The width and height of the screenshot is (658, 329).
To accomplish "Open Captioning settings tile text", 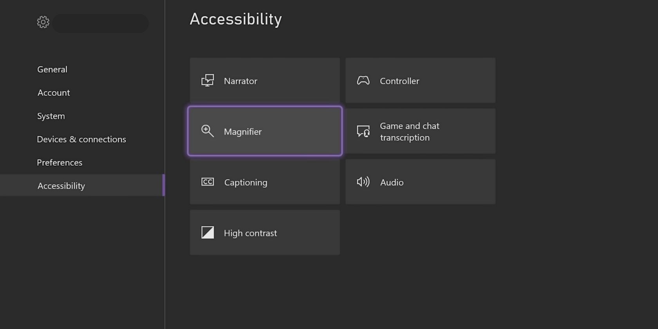I will (x=246, y=183).
